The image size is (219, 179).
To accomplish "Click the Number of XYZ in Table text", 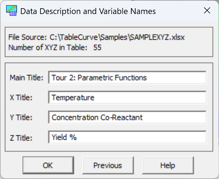I will (55, 47).
